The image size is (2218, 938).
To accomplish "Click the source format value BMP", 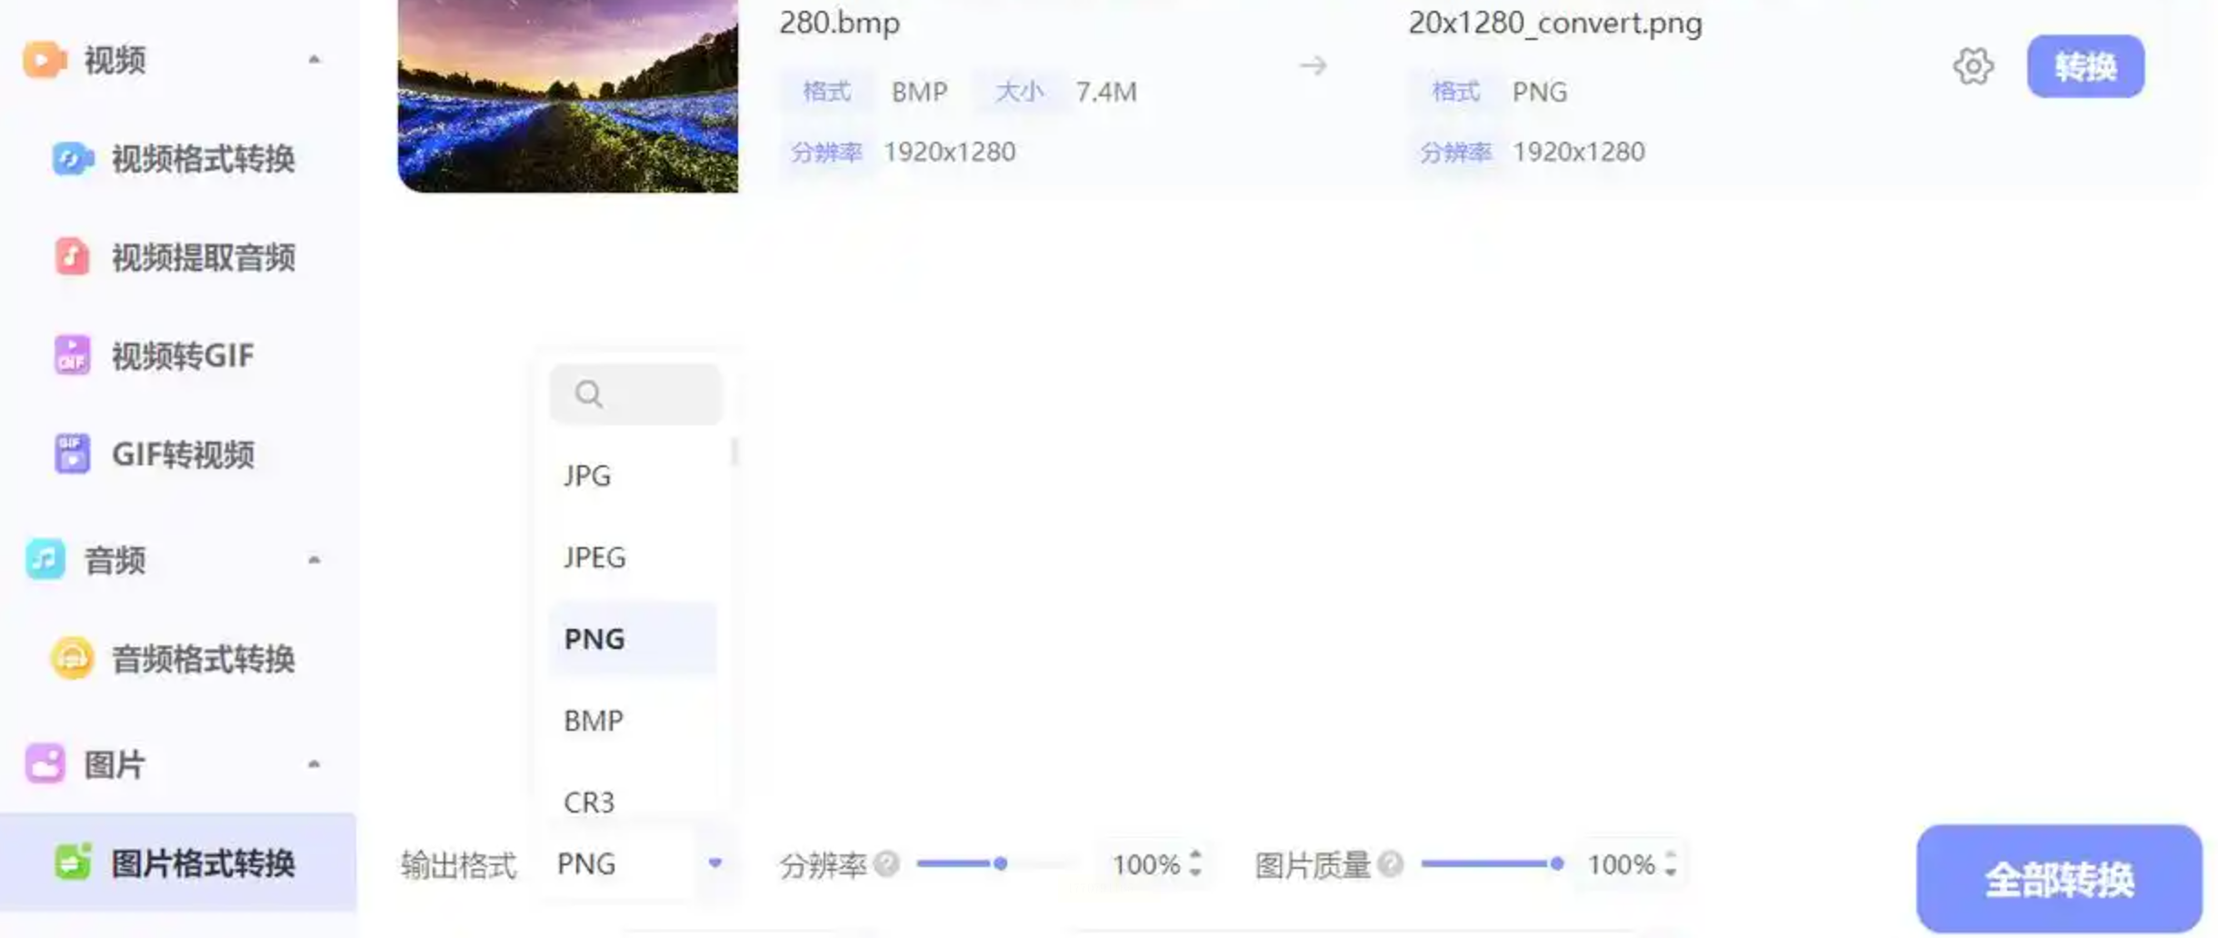I will point(919,92).
